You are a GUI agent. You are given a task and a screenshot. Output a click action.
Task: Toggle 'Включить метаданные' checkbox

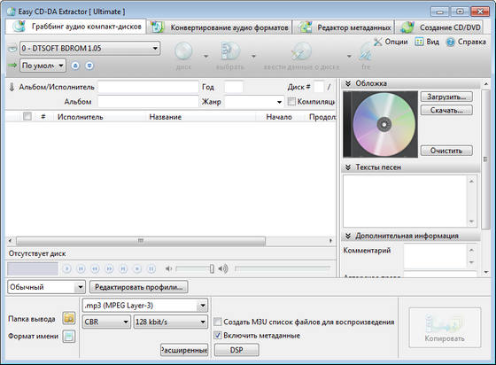pos(217,335)
